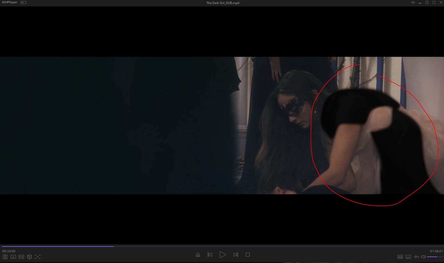This screenshot has height=263, width=444.
Task: Open the playlist panel icon
Action: (5, 257)
